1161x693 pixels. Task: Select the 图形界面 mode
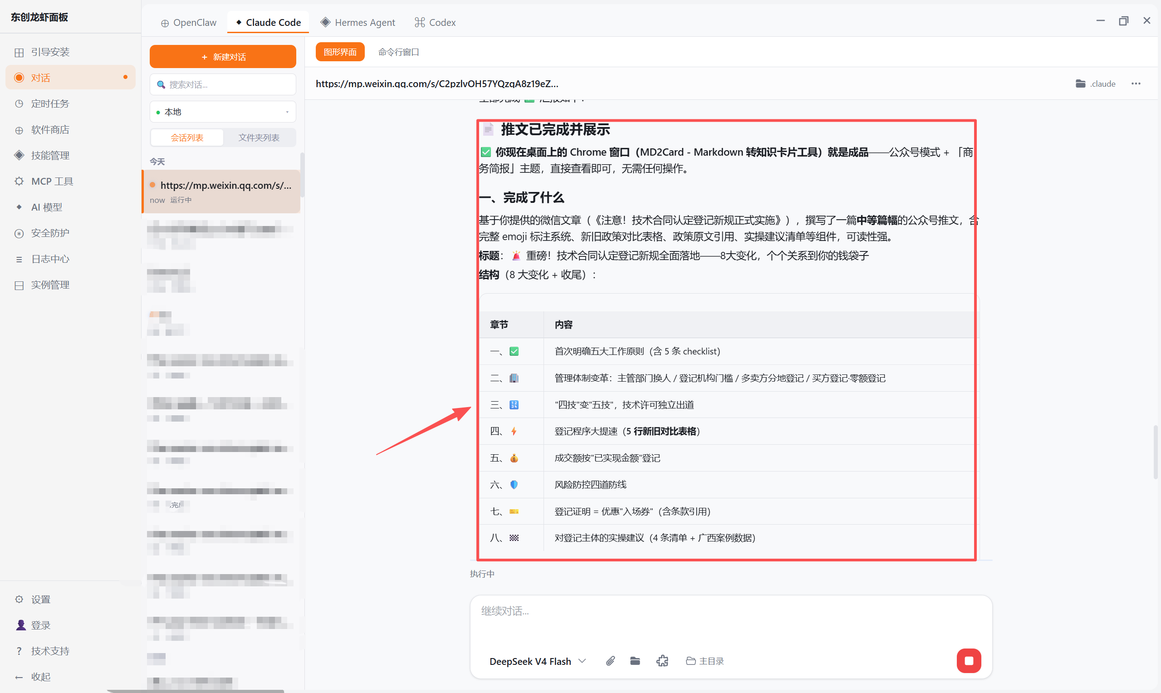coord(340,52)
